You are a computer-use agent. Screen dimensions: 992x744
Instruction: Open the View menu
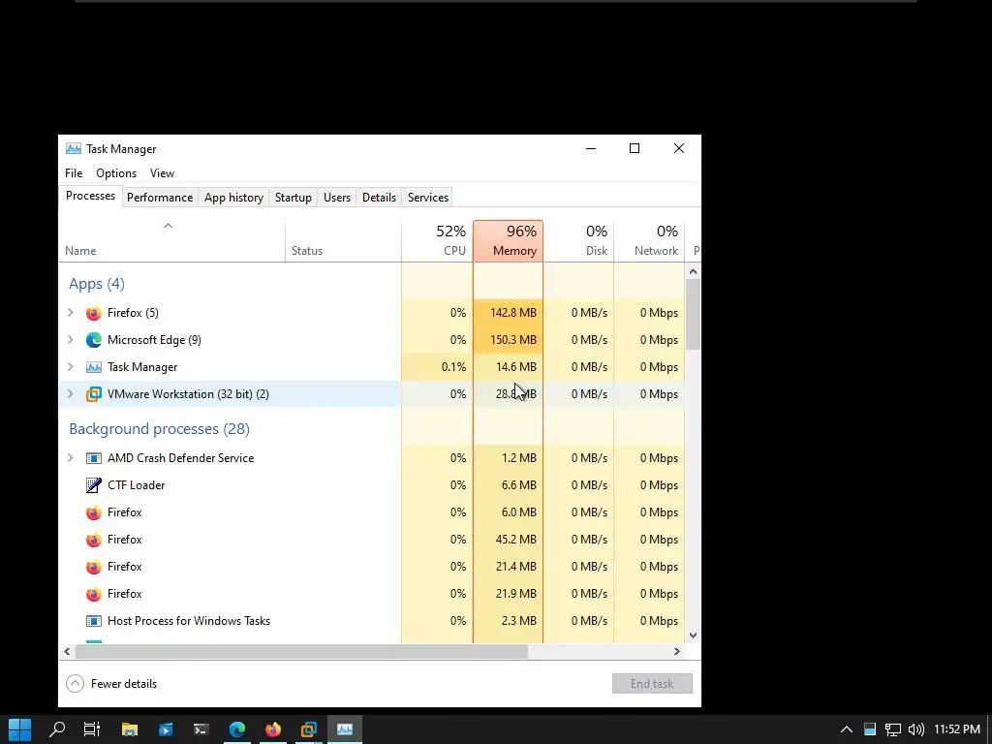pyautogui.click(x=162, y=173)
